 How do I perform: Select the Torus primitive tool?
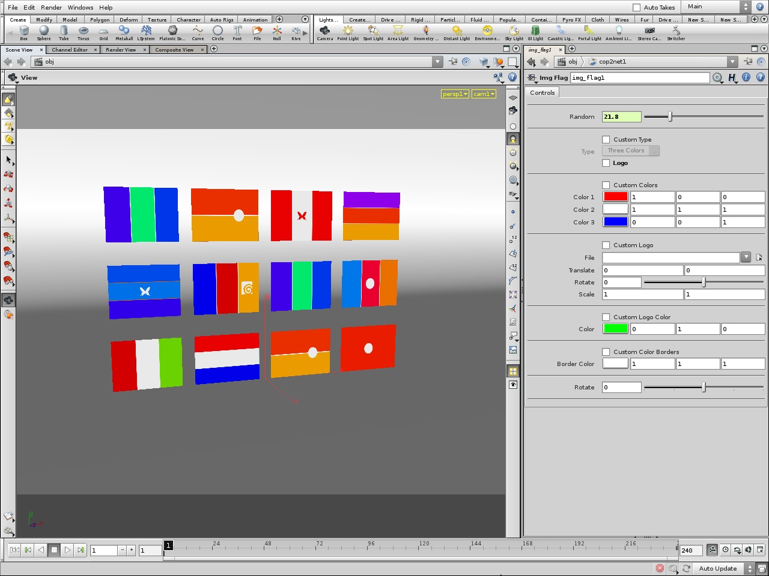click(x=84, y=30)
